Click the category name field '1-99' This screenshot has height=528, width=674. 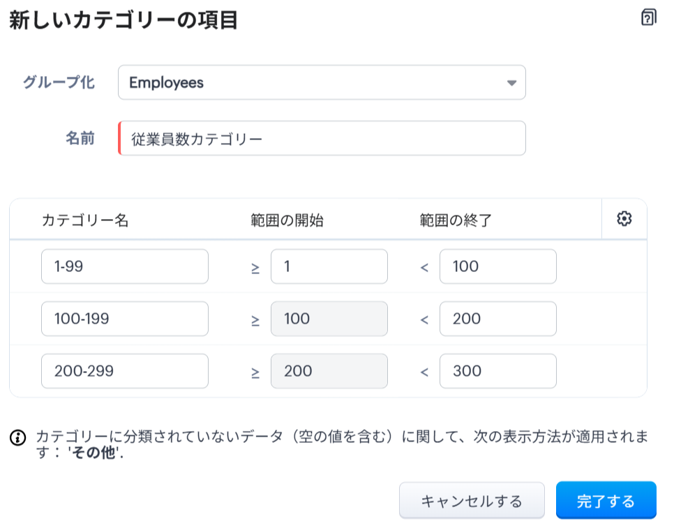click(125, 266)
